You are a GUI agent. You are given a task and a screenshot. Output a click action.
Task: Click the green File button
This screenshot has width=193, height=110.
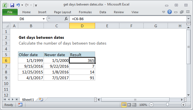pos(10,12)
